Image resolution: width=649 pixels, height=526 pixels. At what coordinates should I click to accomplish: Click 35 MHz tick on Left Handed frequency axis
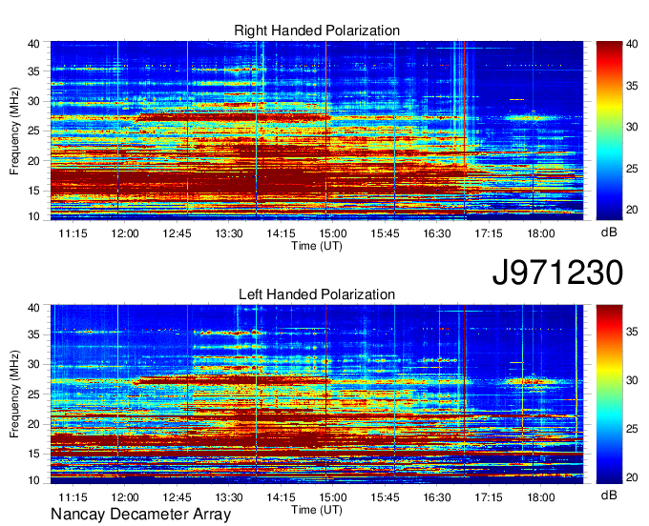[x=33, y=334]
